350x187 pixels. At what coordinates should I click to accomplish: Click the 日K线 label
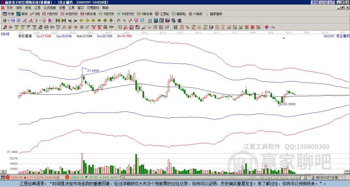click(x=5, y=34)
